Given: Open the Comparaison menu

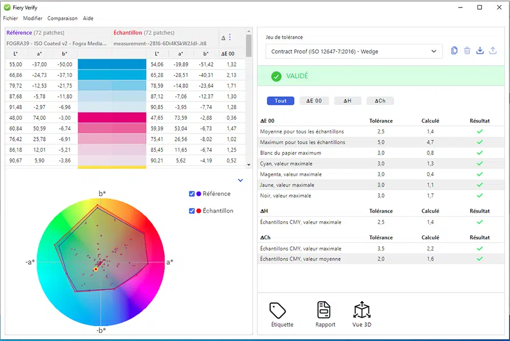Looking at the screenshot, I should point(62,18).
